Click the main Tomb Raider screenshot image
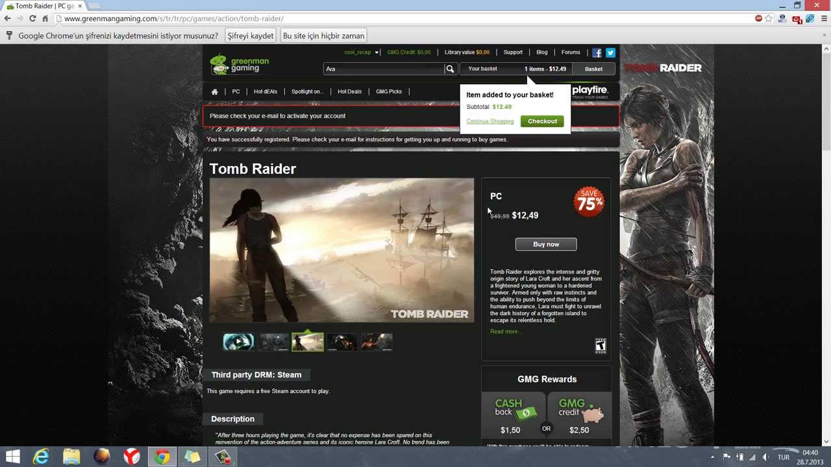831x467 pixels. pyautogui.click(x=341, y=251)
